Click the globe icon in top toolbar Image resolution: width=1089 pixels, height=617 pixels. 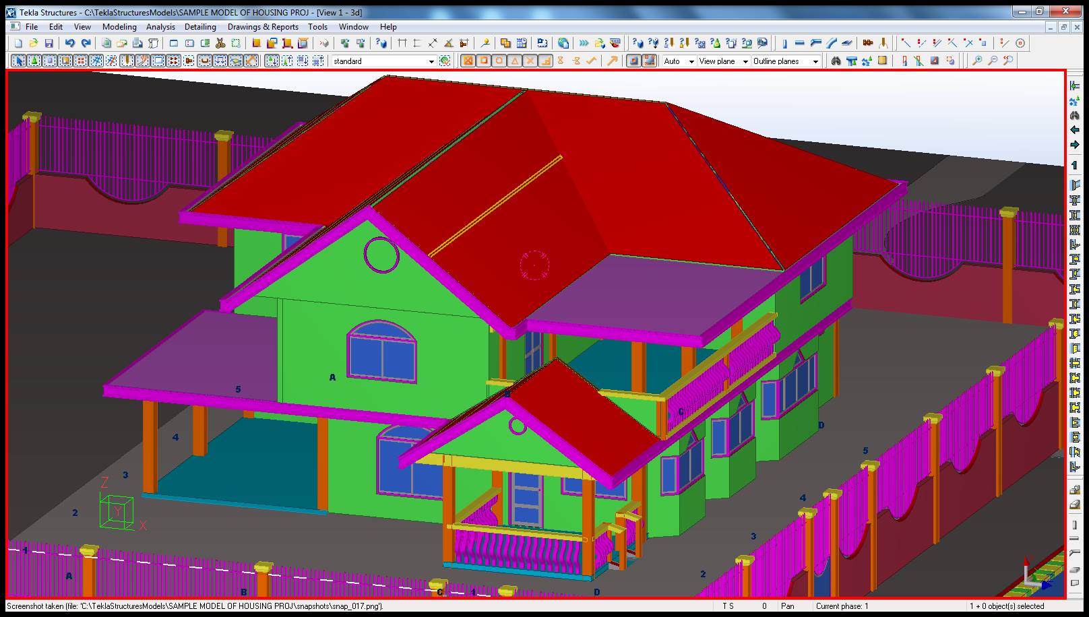(563, 43)
